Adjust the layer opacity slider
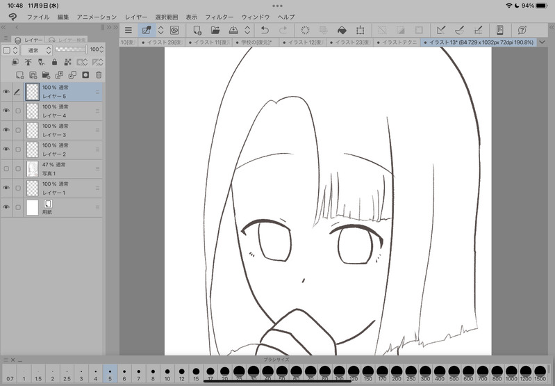555x386 pixels. (x=71, y=49)
